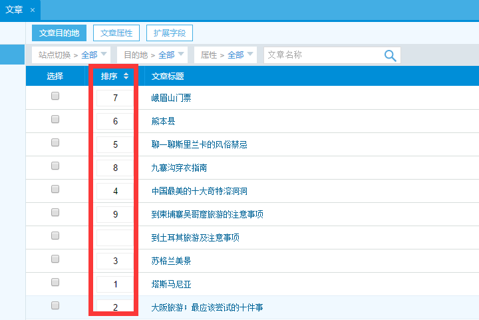Expand the 站点切换 dropdown

click(x=104, y=54)
